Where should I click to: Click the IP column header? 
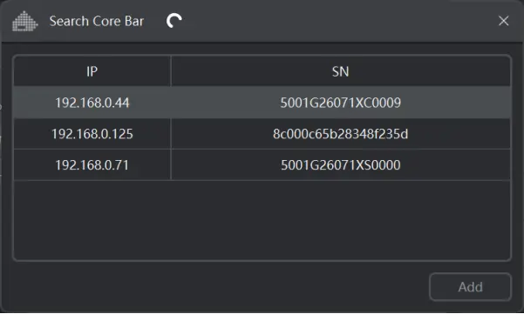[x=92, y=71]
